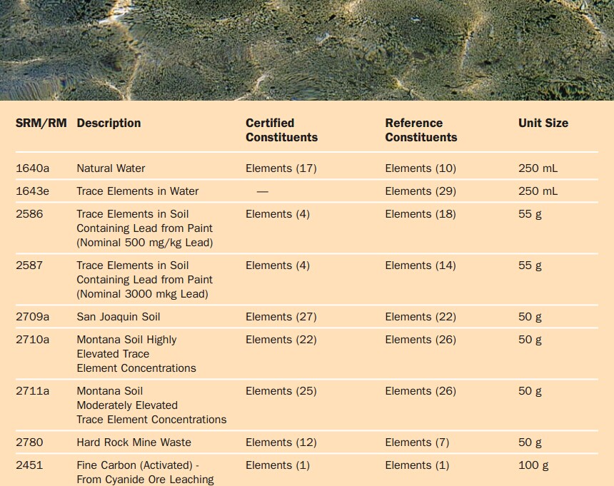Select the Description column header
Viewport: 614px width, 486px height.
pyautogui.click(x=109, y=123)
